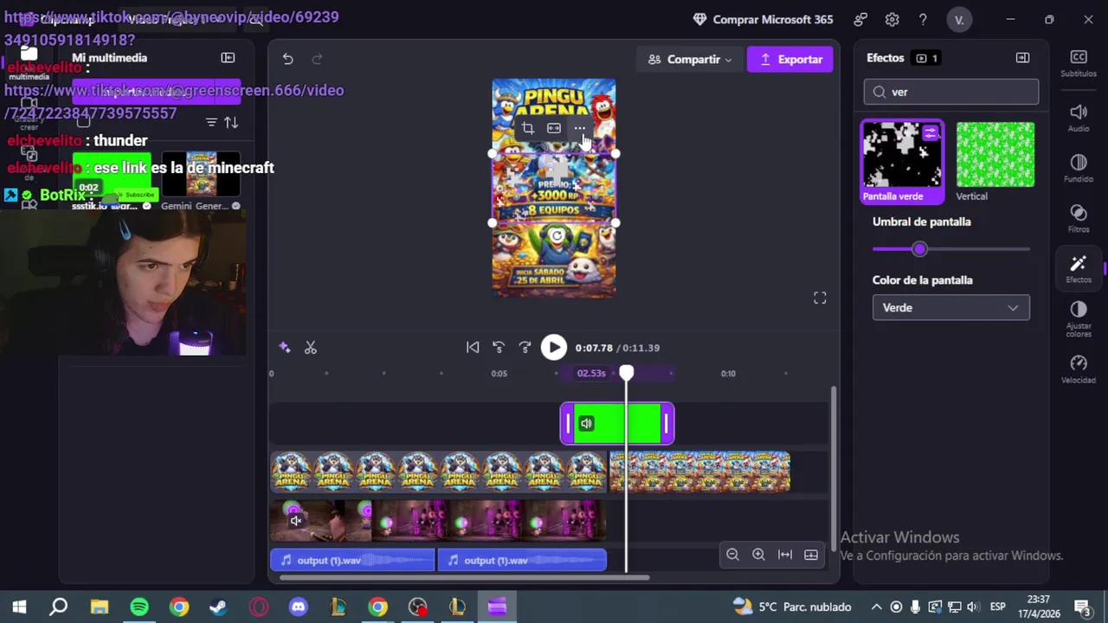Click the effects search field containing 'ver'
This screenshot has width=1108, height=623.
click(x=951, y=92)
